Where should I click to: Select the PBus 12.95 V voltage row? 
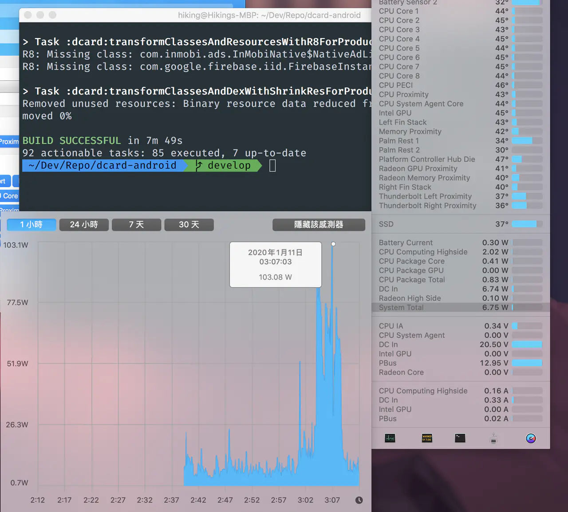point(461,363)
